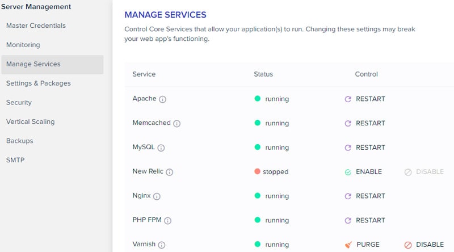Purge the Varnish cache

click(x=362, y=245)
